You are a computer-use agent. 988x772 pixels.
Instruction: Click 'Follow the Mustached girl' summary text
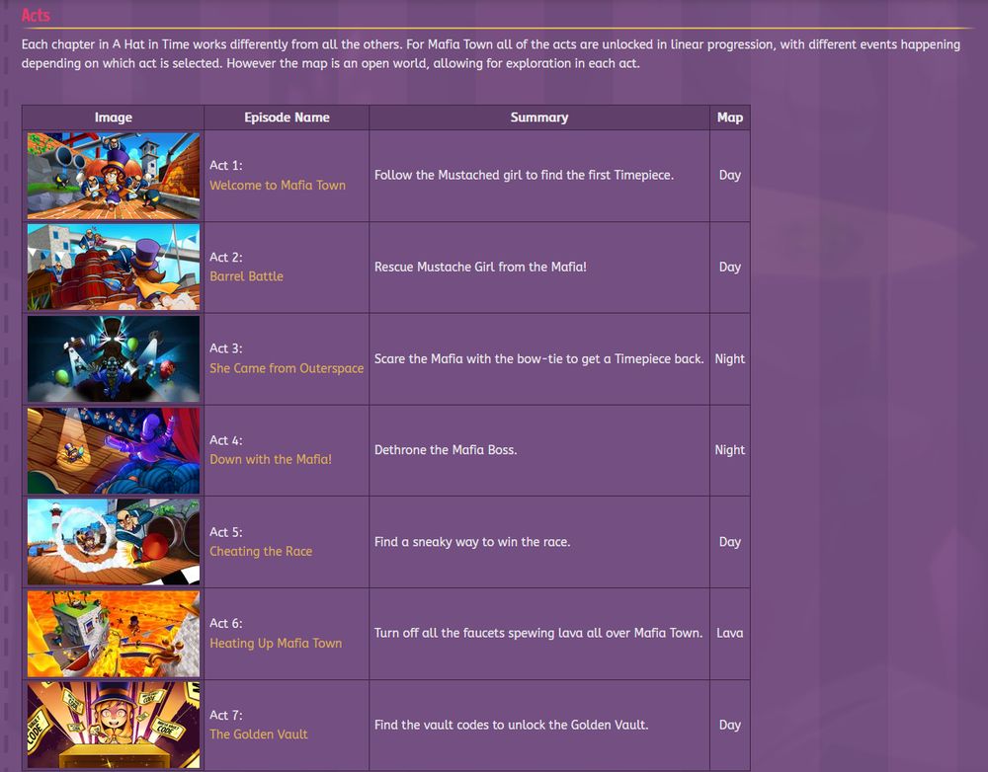pos(525,175)
